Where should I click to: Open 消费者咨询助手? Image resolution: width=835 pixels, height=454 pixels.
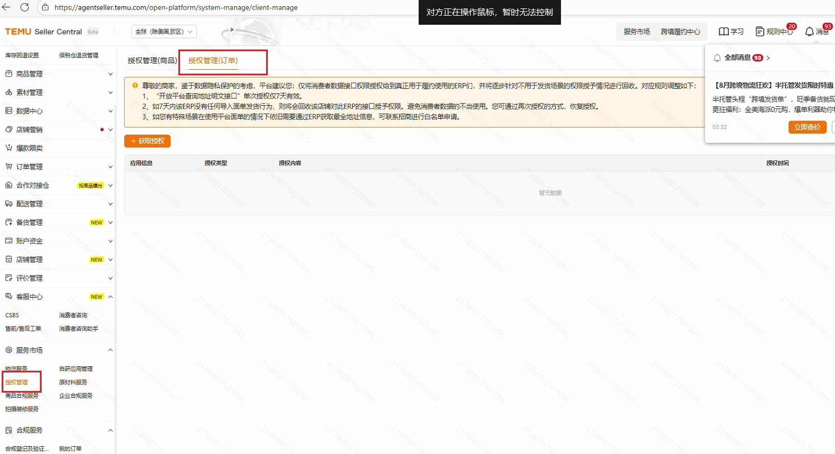pos(79,329)
